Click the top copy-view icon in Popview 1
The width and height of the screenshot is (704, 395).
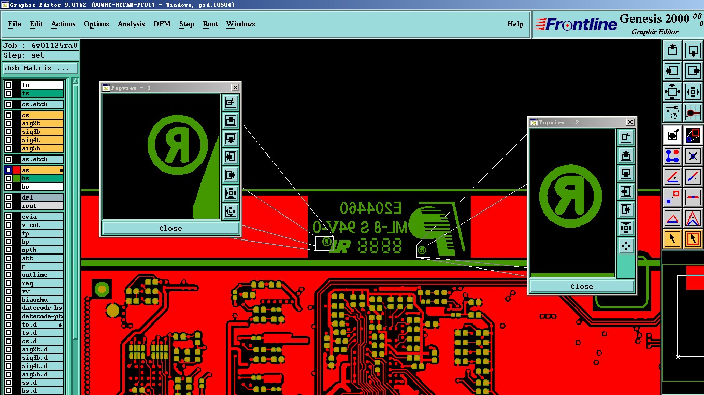231,103
